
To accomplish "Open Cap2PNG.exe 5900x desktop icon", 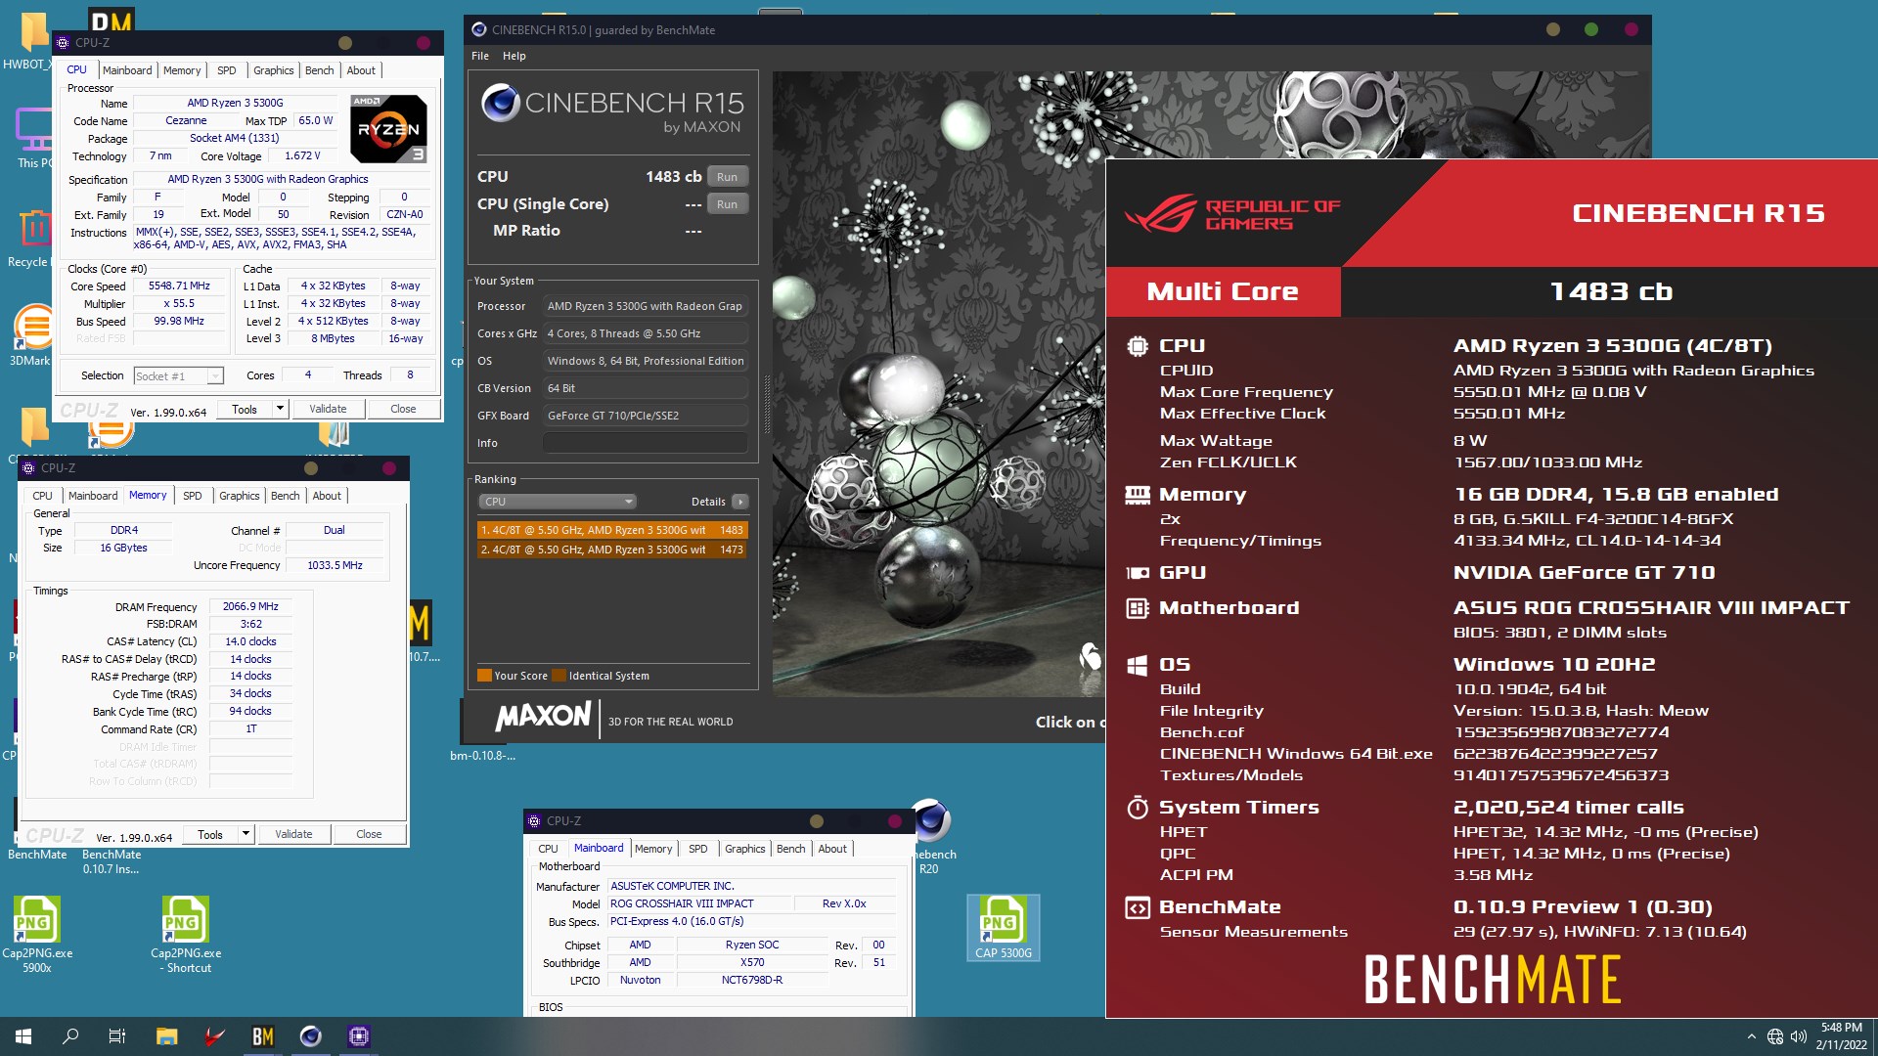I will pos(37,934).
